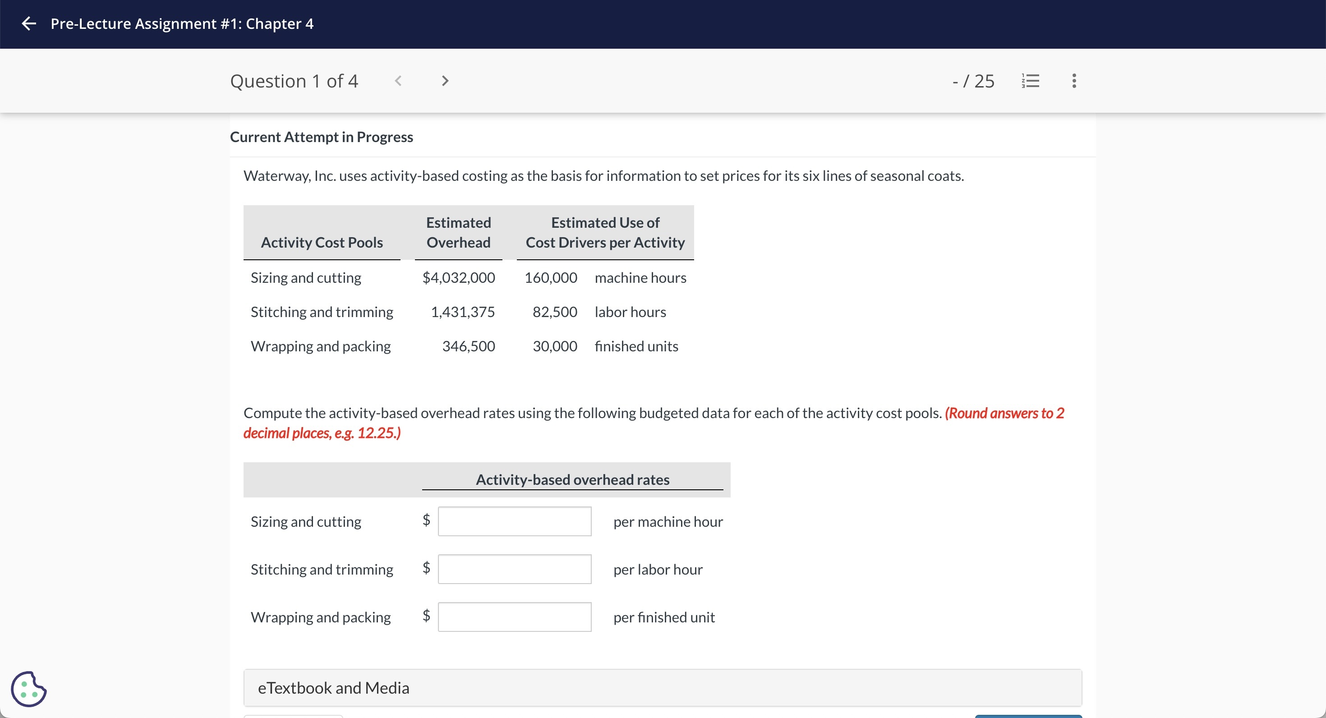Open the numbered question list icon
Screen dimensions: 1326x718
[1031, 81]
